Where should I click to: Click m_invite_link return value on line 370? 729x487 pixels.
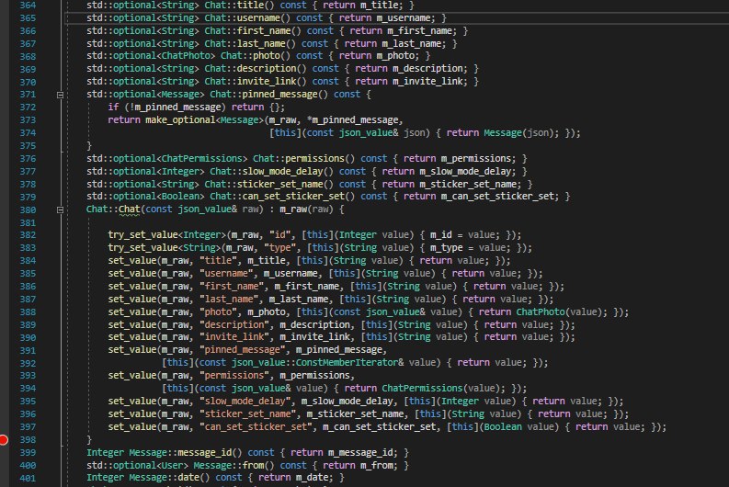427,82
